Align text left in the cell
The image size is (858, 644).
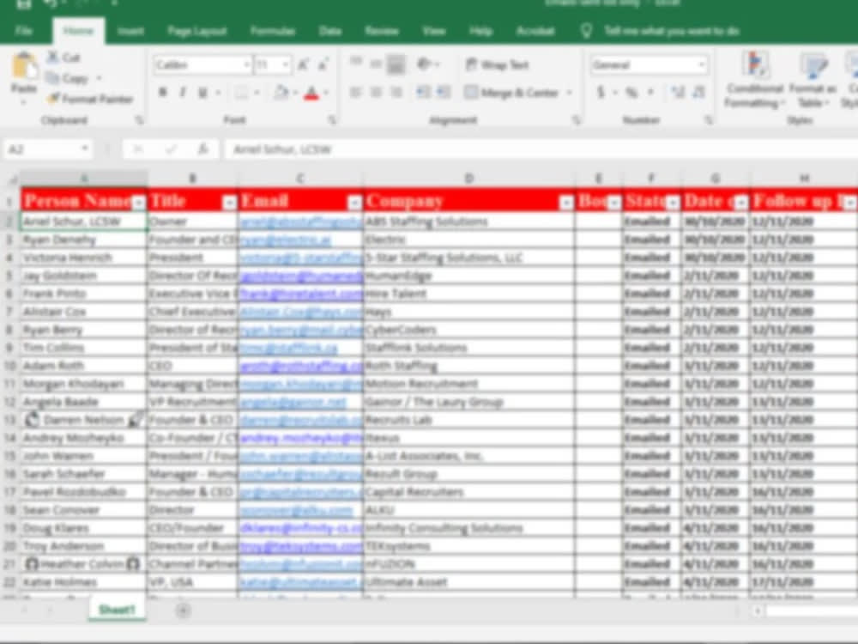(356, 92)
